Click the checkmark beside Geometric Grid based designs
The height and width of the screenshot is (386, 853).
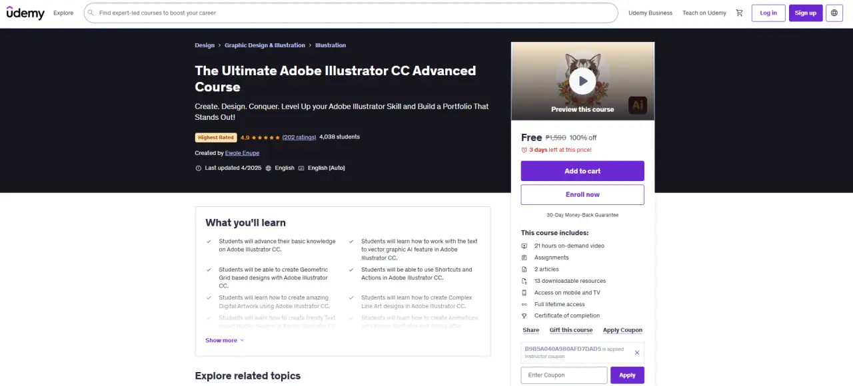(209, 270)
